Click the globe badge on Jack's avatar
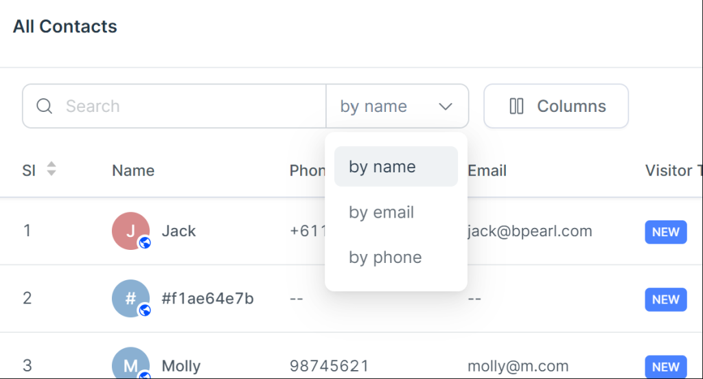703x379 pixels. 144,242
